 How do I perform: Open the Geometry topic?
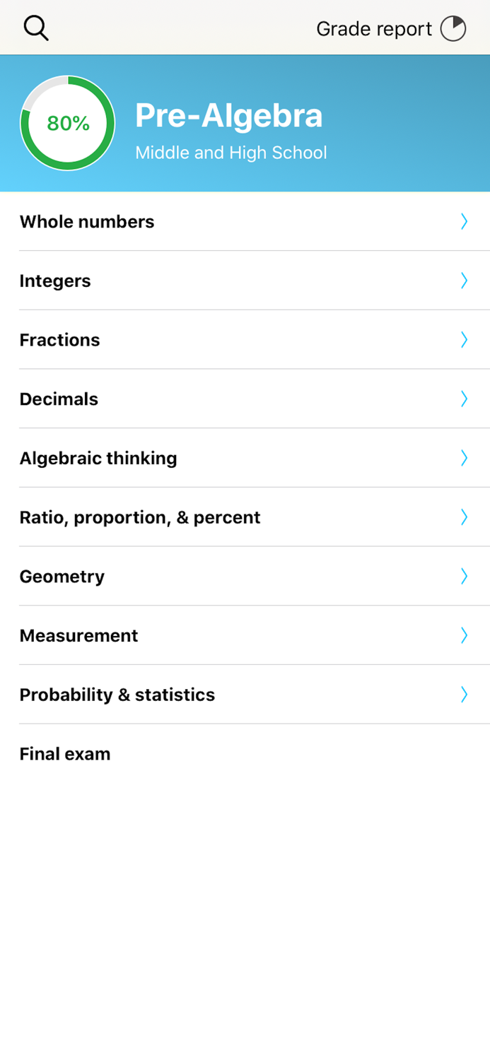[62, 576]
